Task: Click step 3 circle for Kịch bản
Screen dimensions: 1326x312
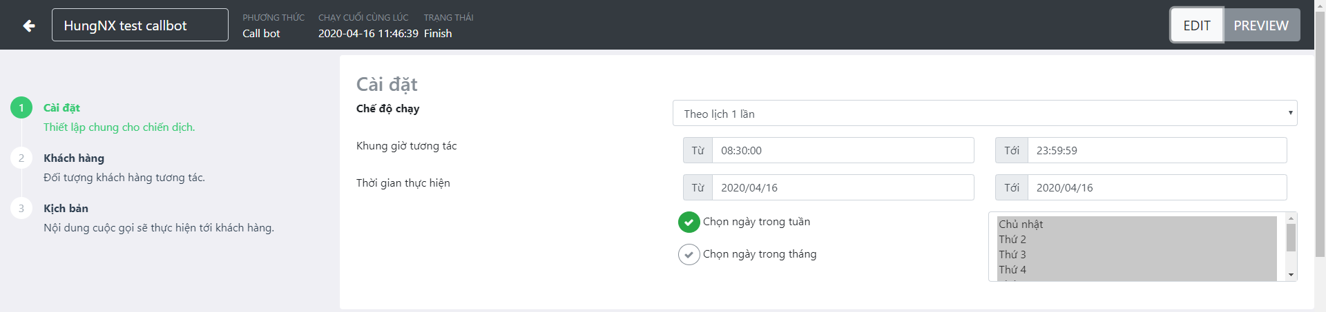Action: click(x=21, y=209)
